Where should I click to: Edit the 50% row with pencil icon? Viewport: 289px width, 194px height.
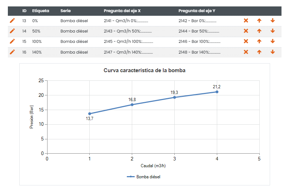pyautogui.click(x=13, y=31)
